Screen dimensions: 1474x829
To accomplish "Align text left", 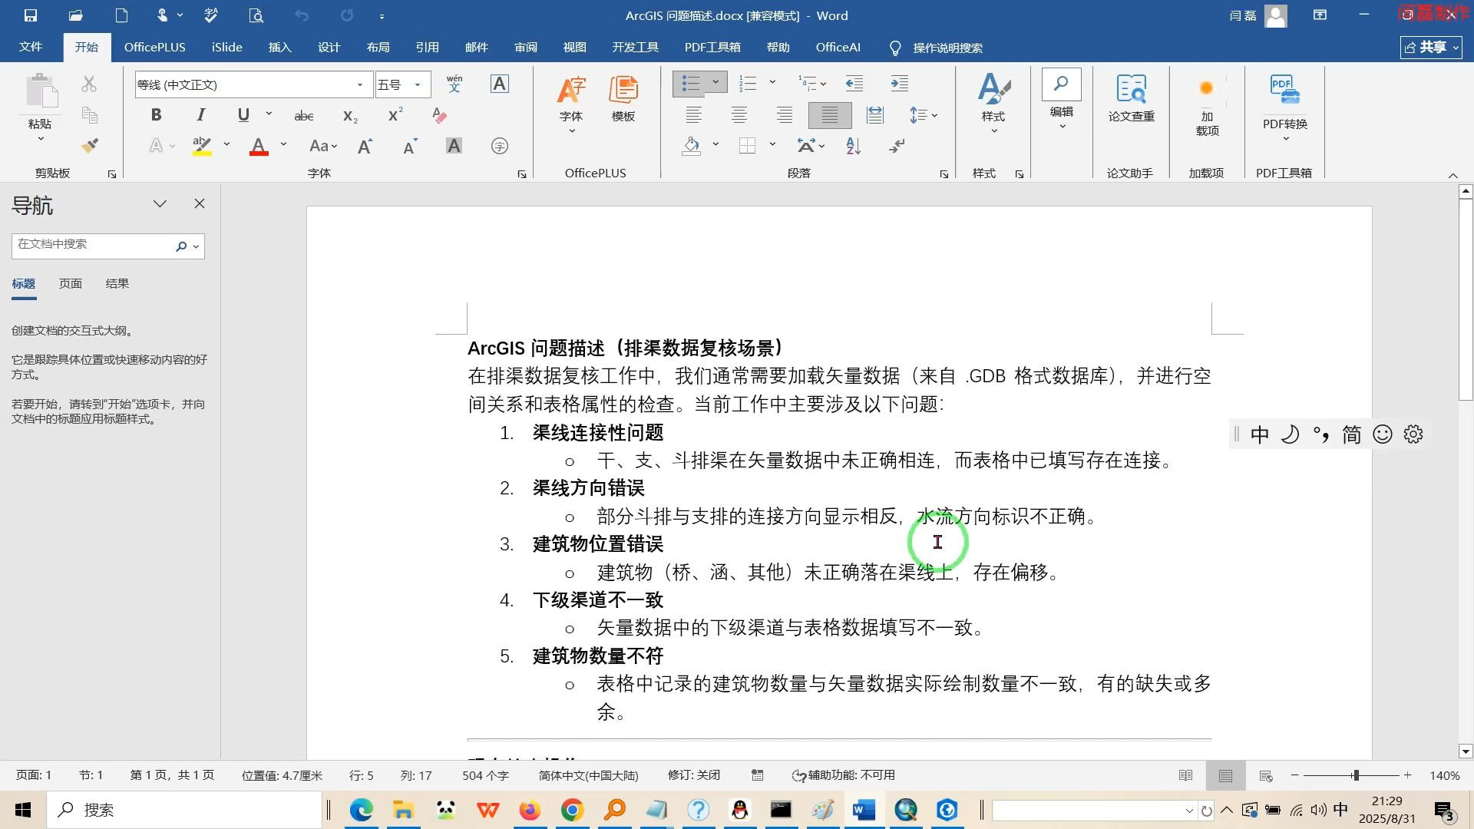I will coord(693,115).
